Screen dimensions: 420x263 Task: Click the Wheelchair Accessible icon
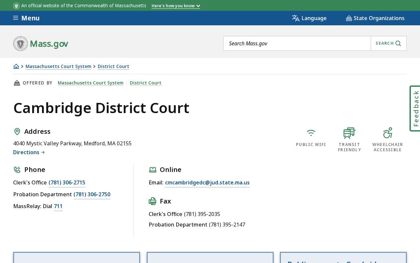click(388, 133)
